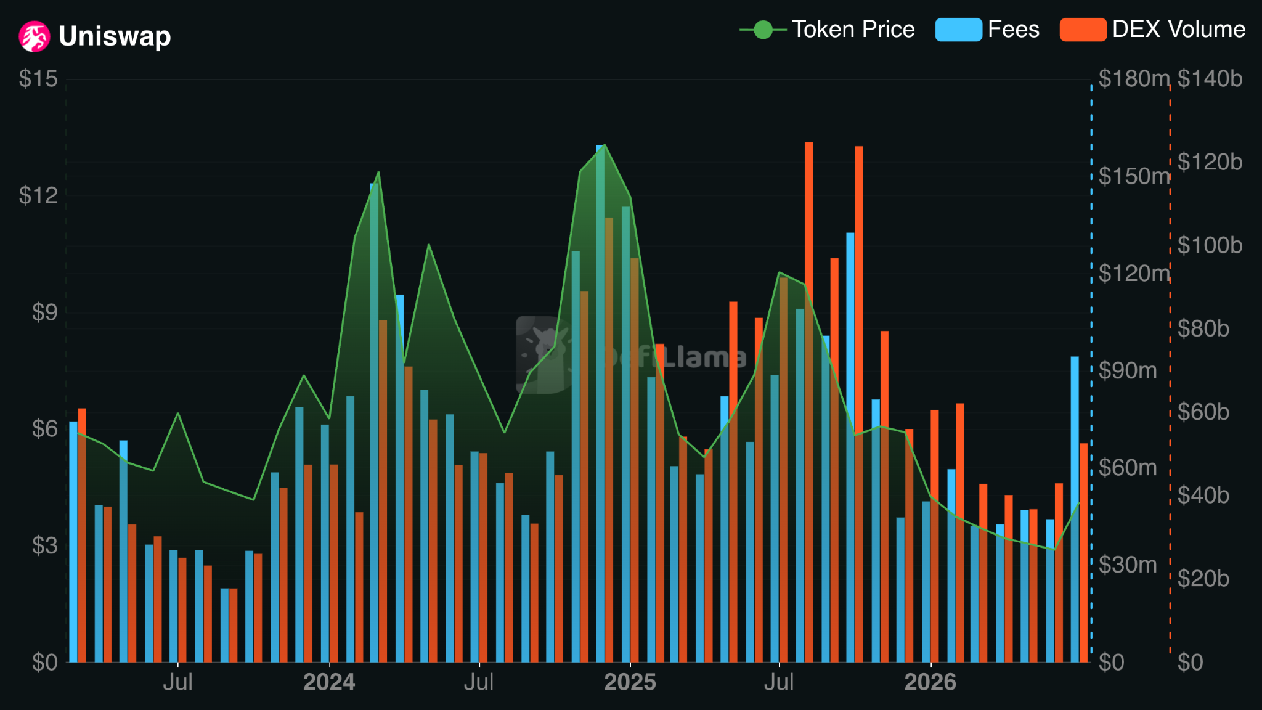Click the orange DEX Volume legend swatch
This screenshot has height=710, width=1262.
1083,30
